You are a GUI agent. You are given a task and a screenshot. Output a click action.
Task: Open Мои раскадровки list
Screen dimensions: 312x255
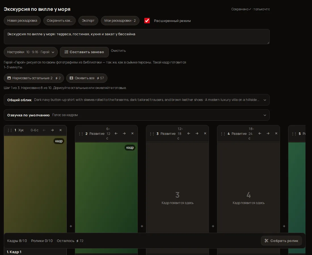click(120, 20)
